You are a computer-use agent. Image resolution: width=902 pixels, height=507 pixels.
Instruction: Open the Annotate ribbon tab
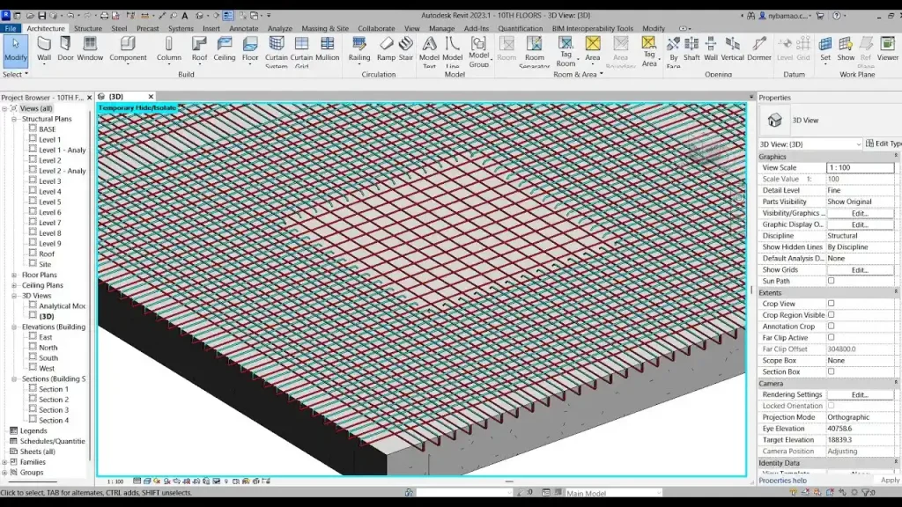[x=244, y=28]
